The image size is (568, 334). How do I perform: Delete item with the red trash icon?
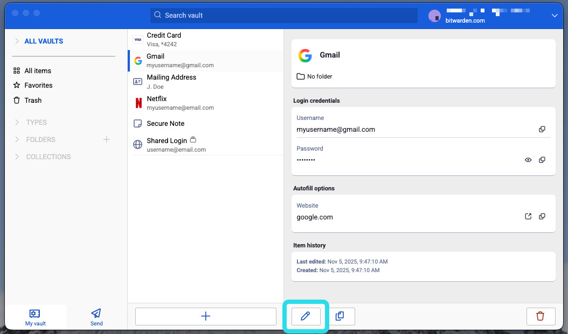(540, 316)
